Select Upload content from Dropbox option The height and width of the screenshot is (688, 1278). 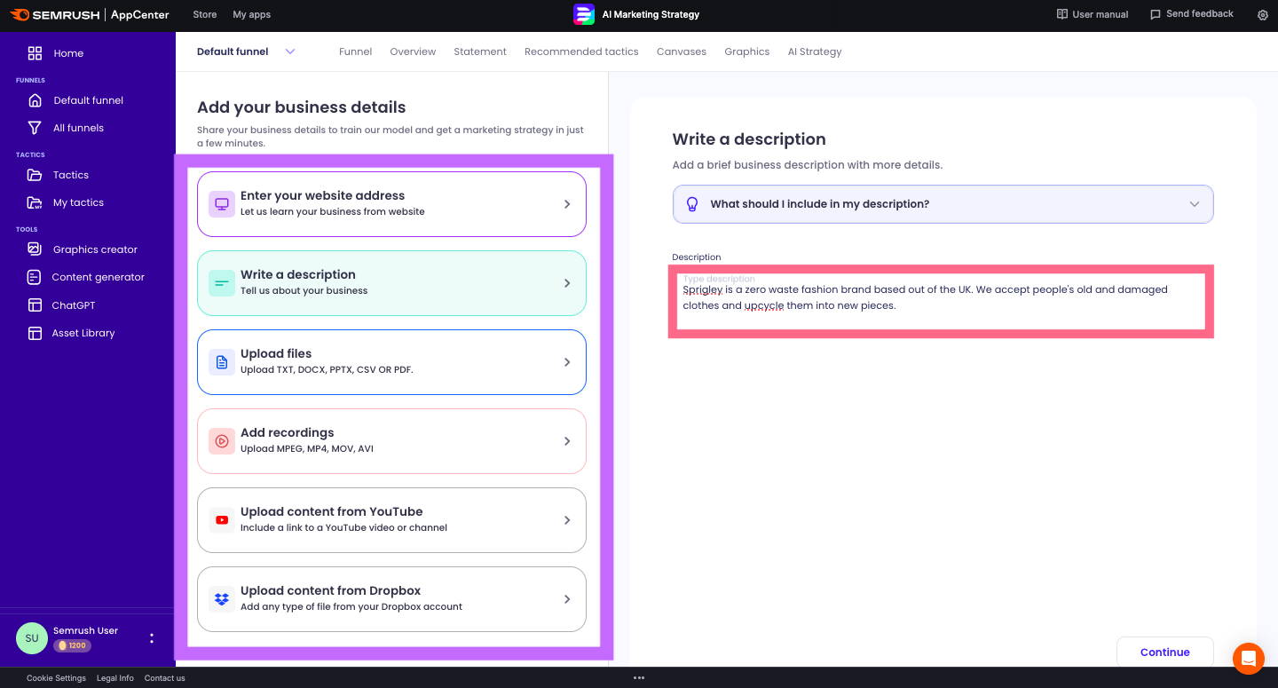(x=391, y=599)
